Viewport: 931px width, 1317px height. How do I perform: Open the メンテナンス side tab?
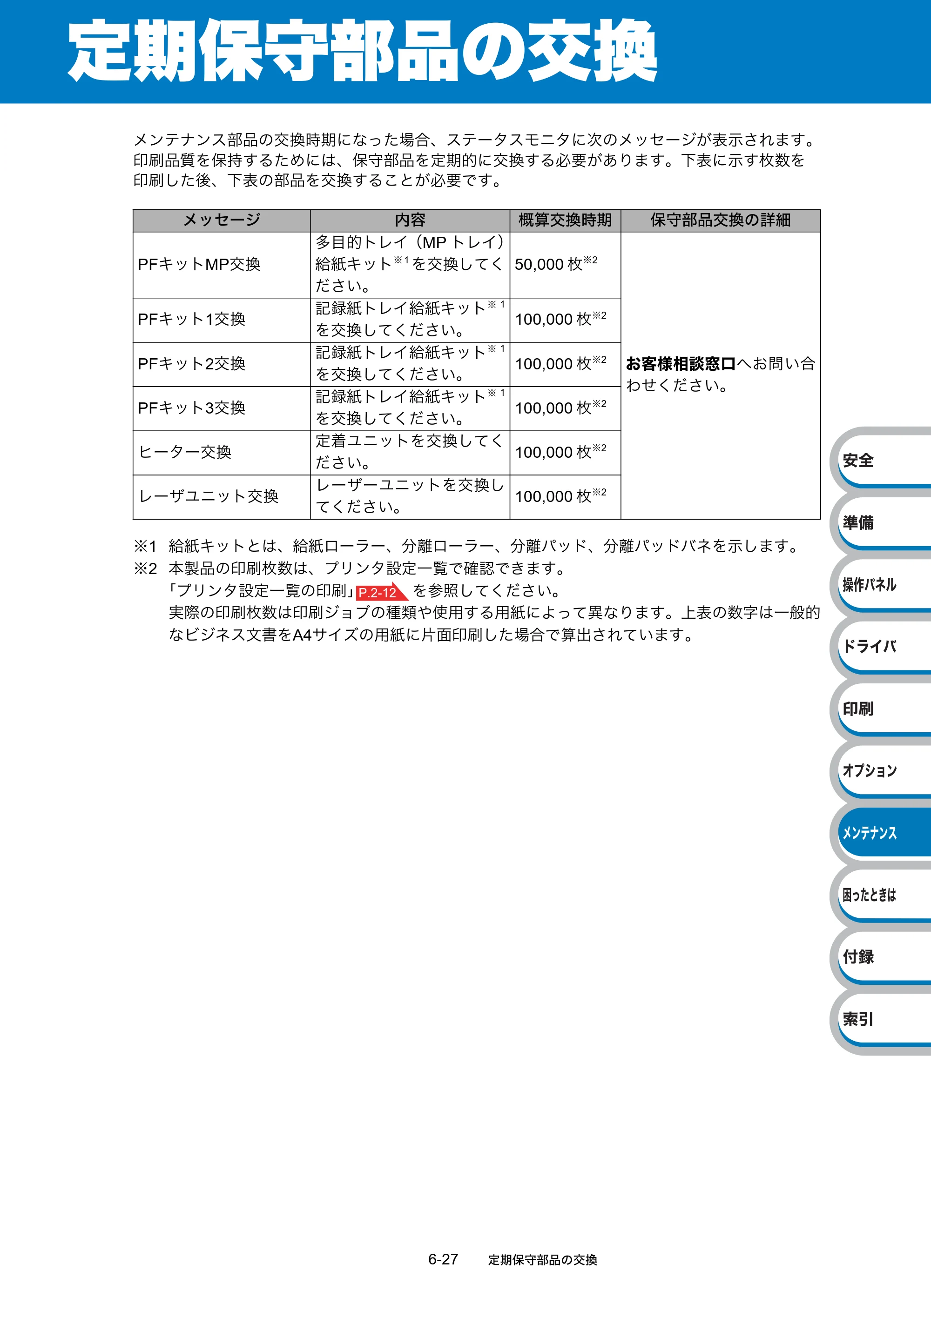(884, 832)
